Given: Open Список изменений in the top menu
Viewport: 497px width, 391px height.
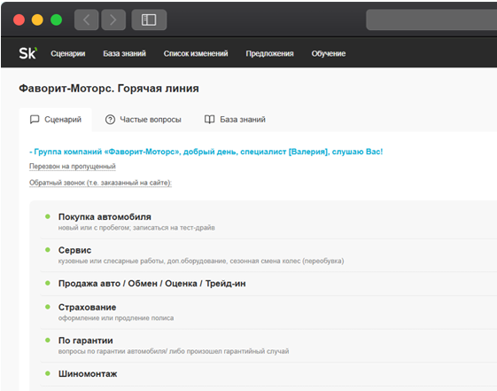Looking at the screenshot, I should (x=196, y=53).
